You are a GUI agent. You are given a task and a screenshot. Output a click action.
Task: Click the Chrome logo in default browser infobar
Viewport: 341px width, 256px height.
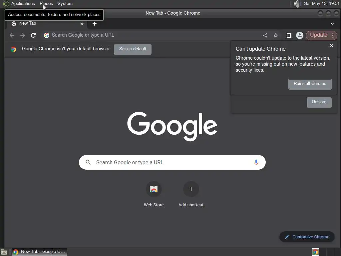pyautogui.click(x=13, y=49)
